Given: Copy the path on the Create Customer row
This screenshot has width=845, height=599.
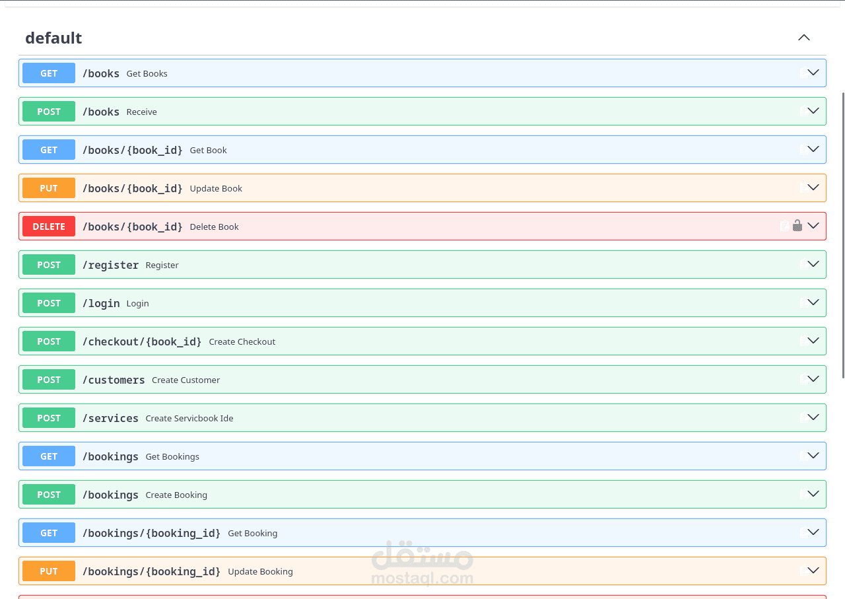Looking at the screenshot, I should click(803, 379).
